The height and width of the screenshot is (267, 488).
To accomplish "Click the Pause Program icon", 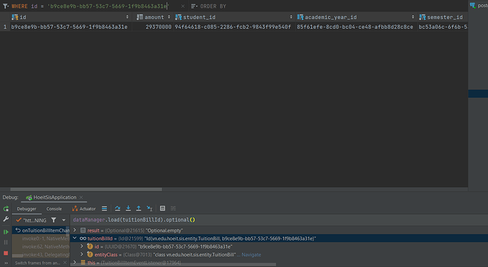I will point(6,242).
